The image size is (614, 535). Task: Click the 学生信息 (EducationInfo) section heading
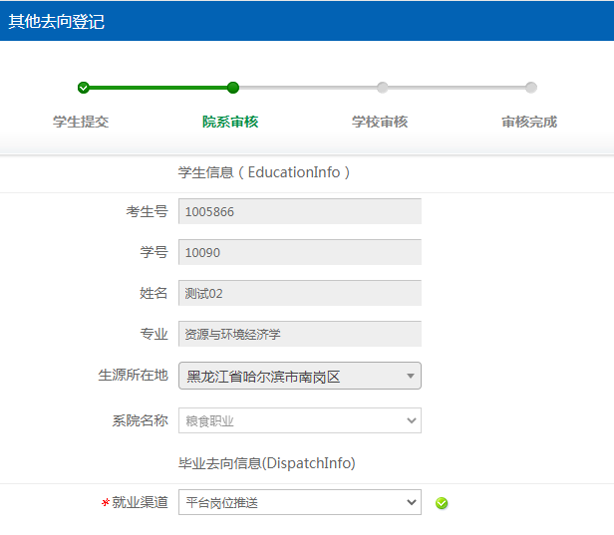coord(264,172)
